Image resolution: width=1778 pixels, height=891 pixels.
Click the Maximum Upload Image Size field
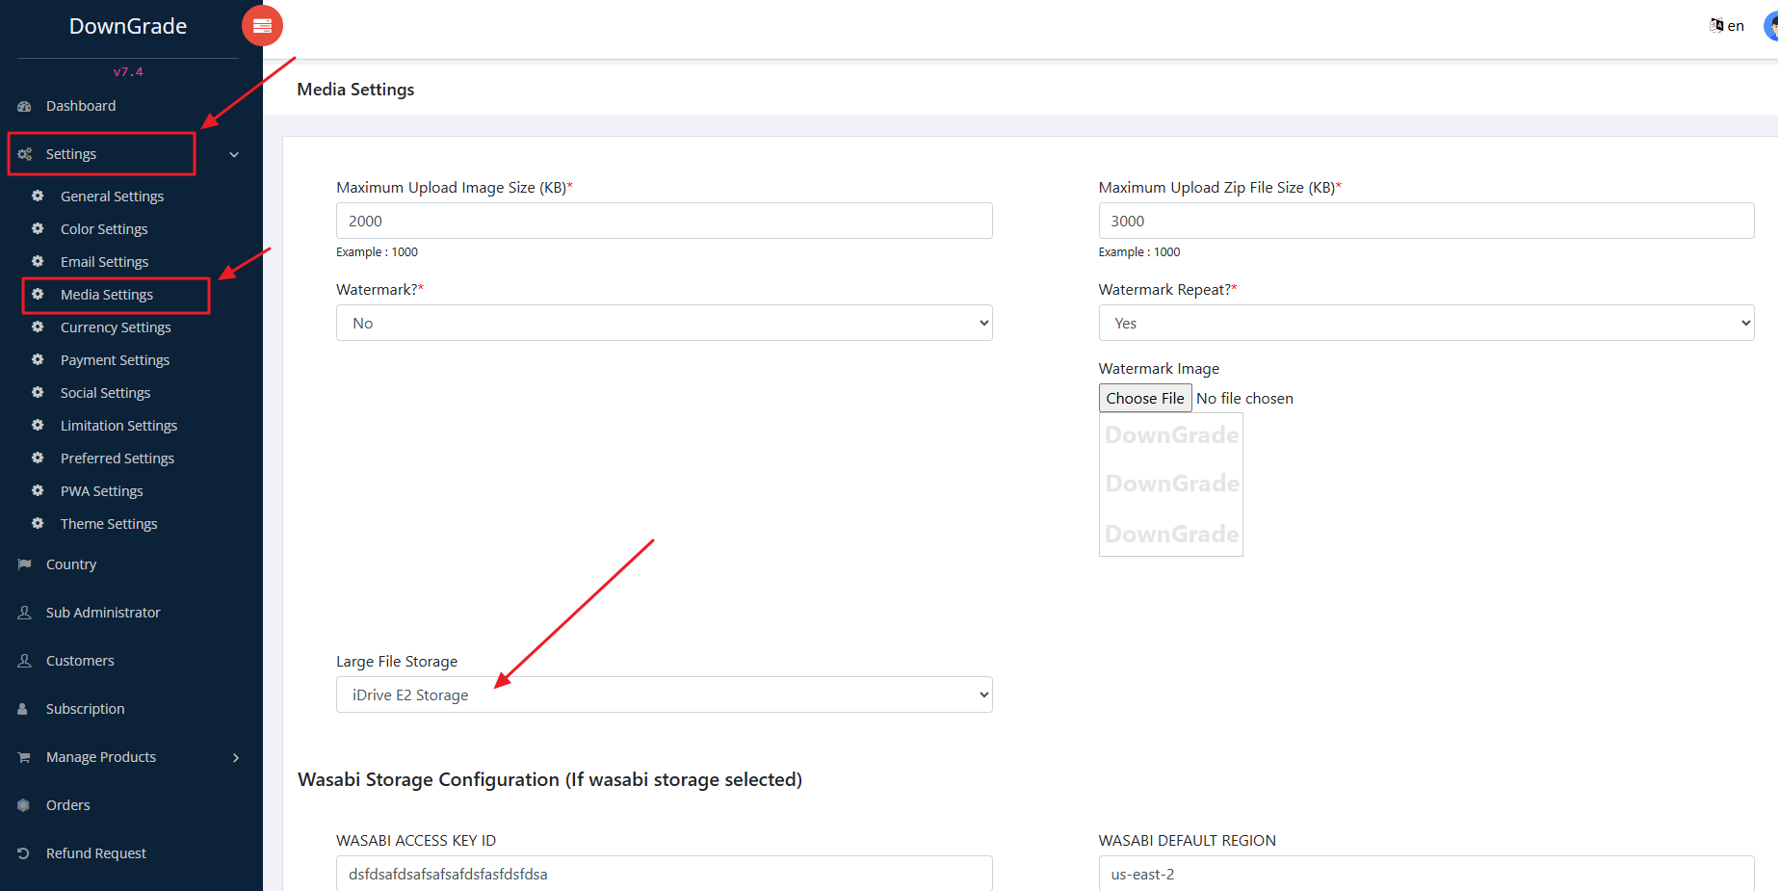point(664,221)
